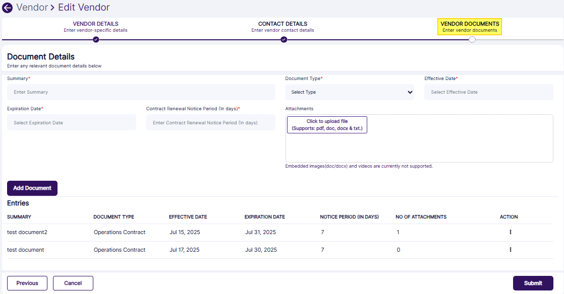564x294 pixels.
Task: Click to upload file attachment
Action: tap(327, 125)
